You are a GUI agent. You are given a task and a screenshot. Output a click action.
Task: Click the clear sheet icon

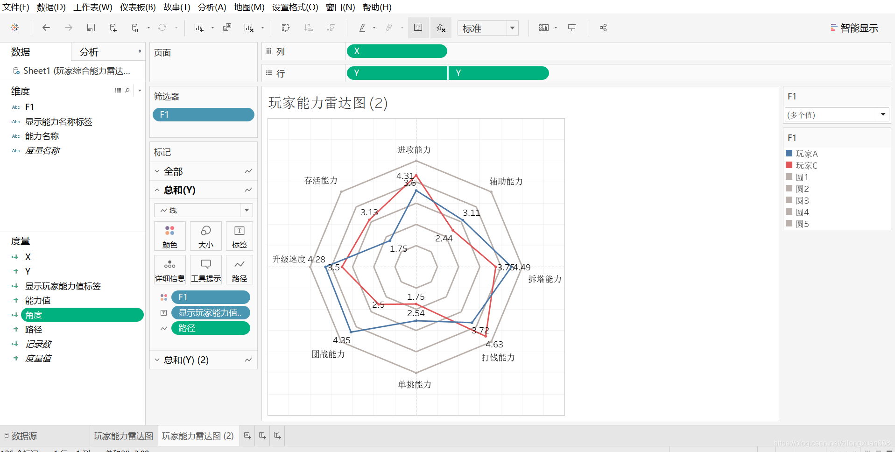(249, 28)
